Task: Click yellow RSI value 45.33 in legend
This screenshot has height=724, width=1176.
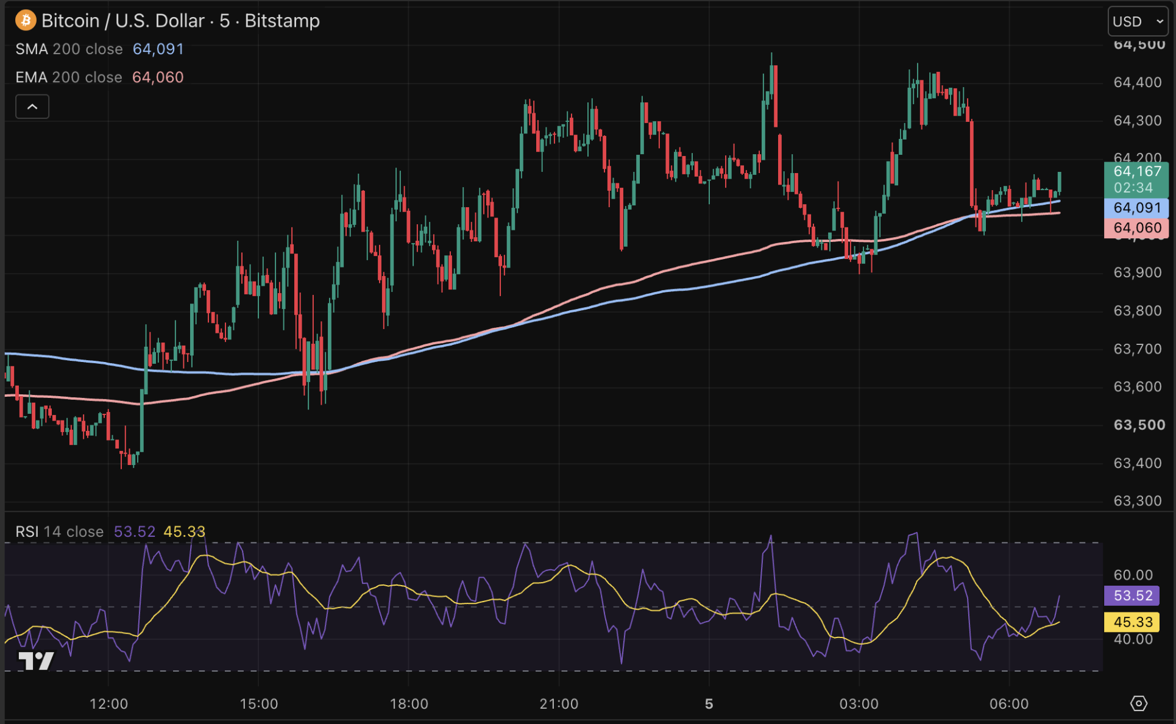Action: tap(185, 531)
